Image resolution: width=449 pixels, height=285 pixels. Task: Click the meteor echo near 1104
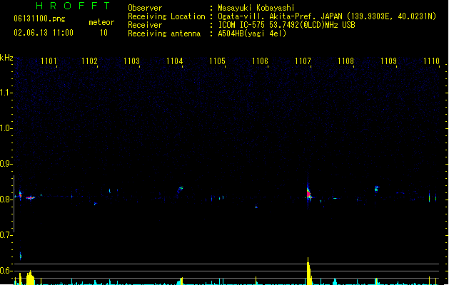[x=181, y=189]
